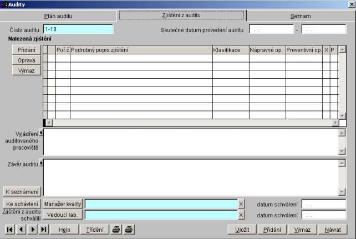The image size is (356, 239).
Task: Go to the previous record
Action: tap(21, 229)
